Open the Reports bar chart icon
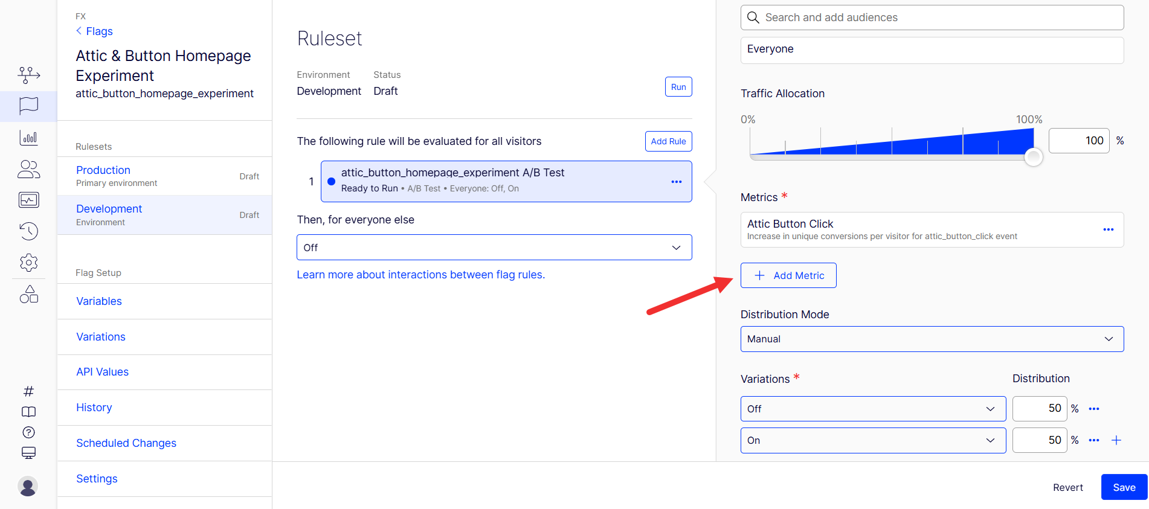 [28, 138]
